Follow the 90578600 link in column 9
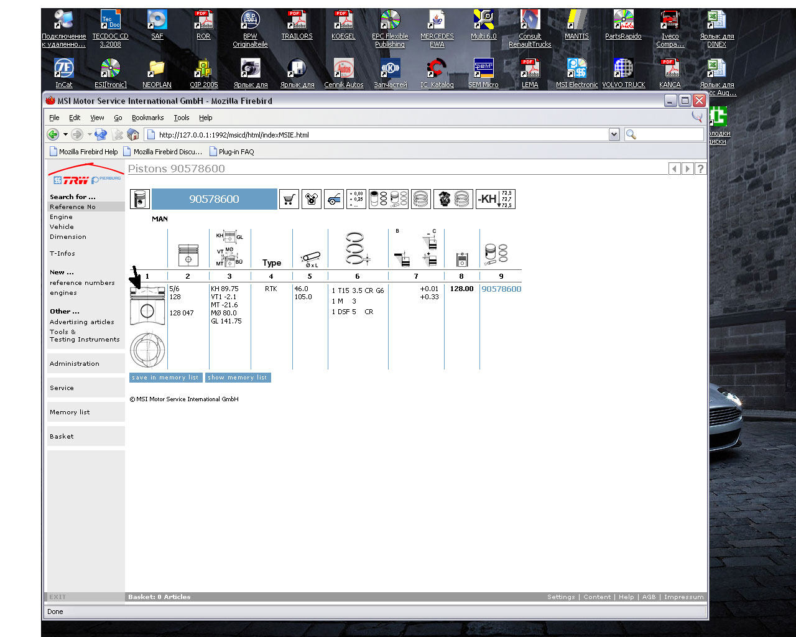This screenshot has width=796, height=637. pos(501,289)
